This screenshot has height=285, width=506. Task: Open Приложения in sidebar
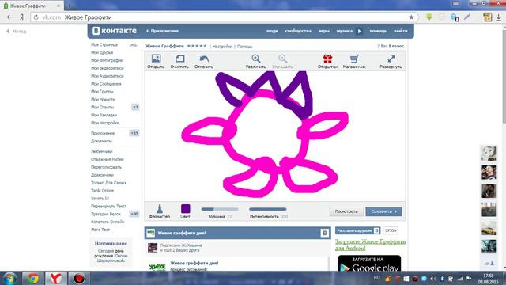pyautogui.click(x=103, y=133)
